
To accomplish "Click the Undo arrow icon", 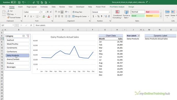I will pyautogui.click(x=23, y=2).
